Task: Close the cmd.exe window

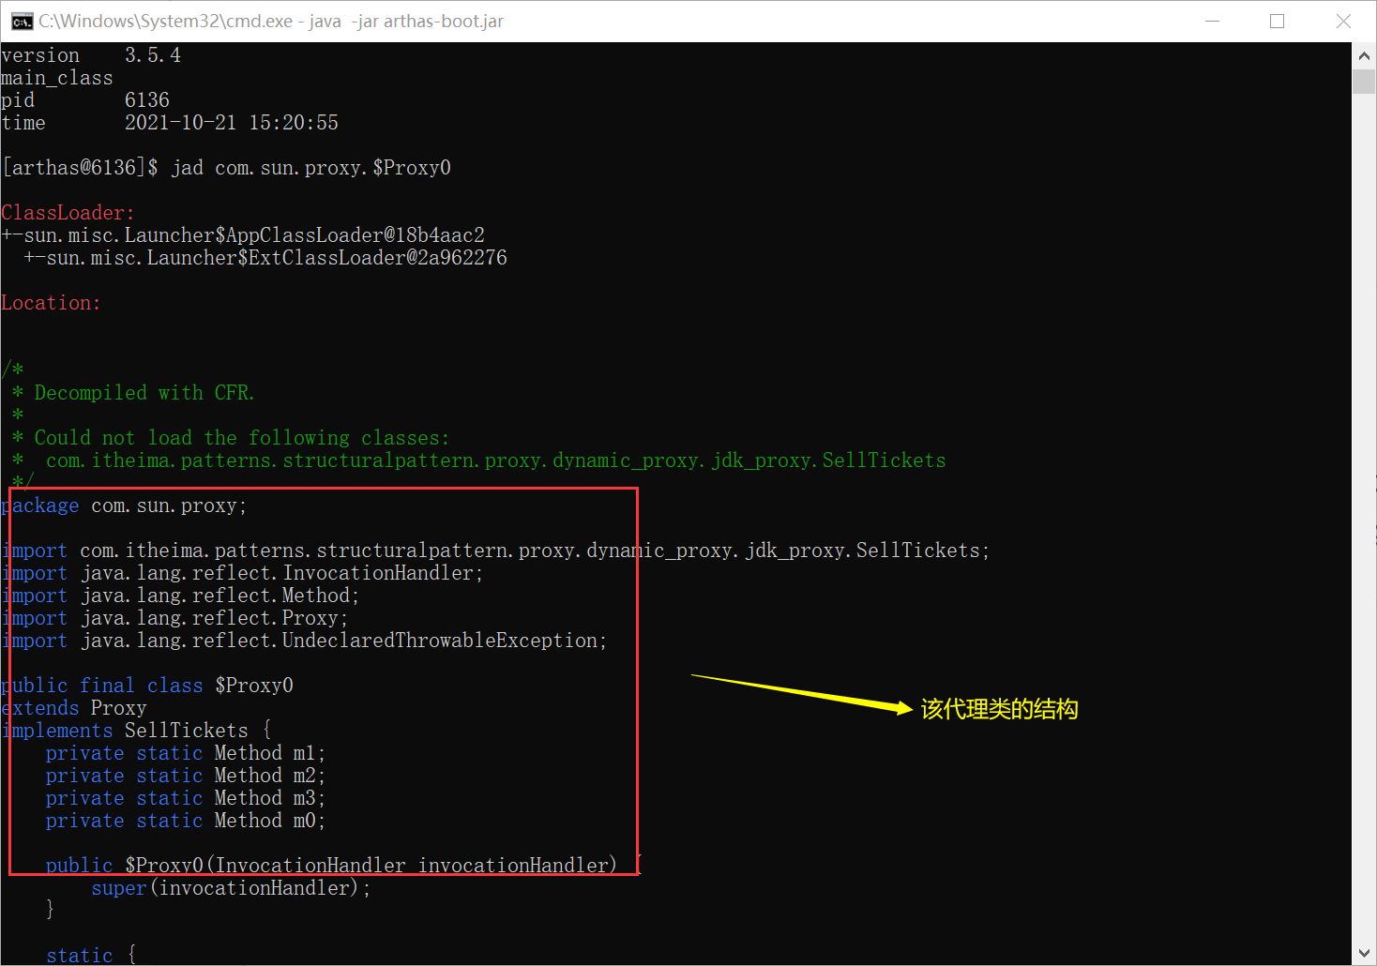Action: [1343, 21]
